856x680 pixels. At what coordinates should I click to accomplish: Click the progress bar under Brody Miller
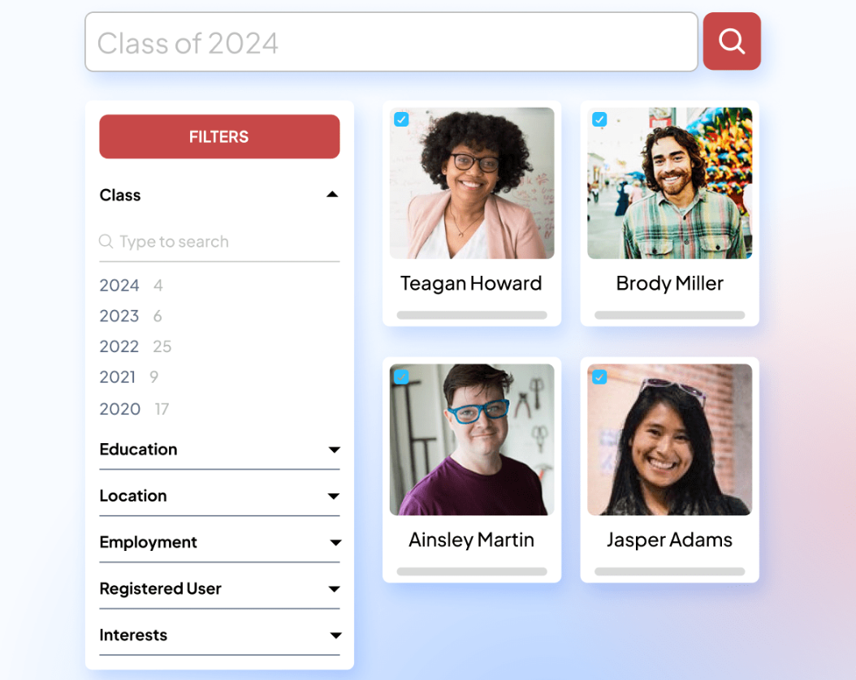[669, 315]
